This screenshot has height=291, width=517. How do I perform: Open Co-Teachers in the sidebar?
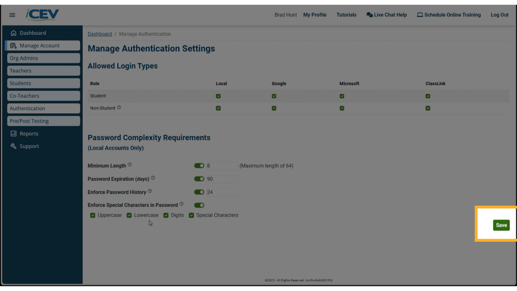(44, 96)
